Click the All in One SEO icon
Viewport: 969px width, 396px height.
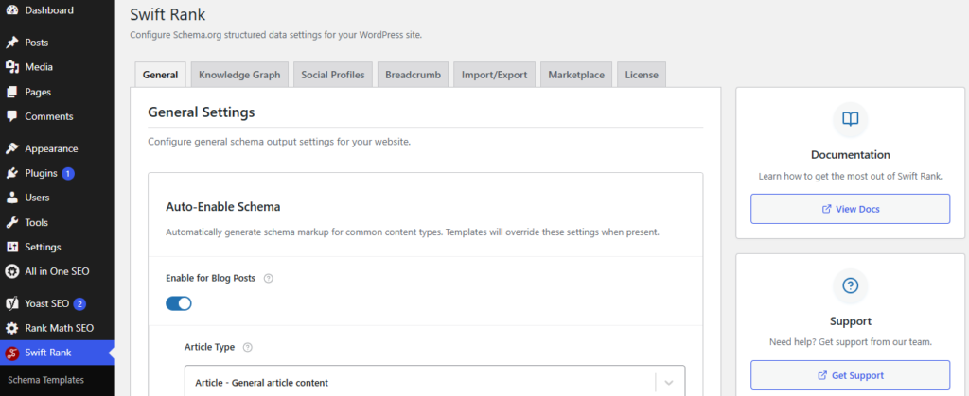click(x=11, y=271)
